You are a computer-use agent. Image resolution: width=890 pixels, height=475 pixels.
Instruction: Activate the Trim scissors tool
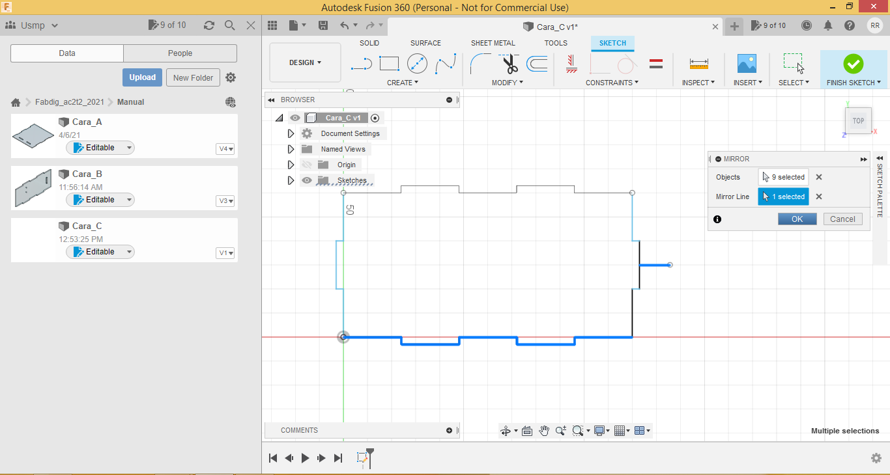510,64
